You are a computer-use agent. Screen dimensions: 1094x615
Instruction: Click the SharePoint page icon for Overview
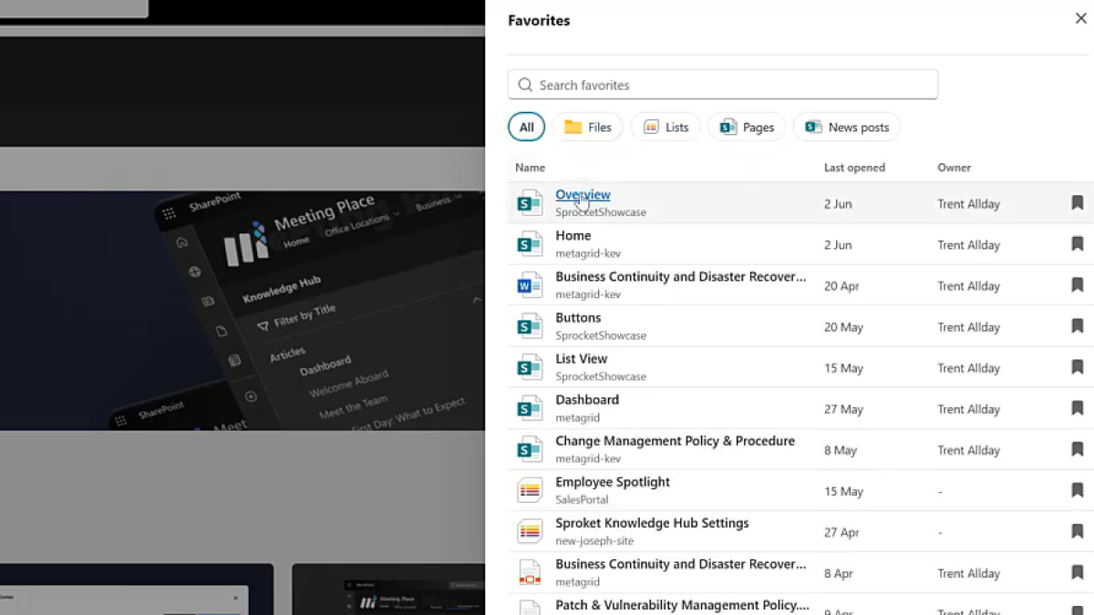(x=530, y=203)
